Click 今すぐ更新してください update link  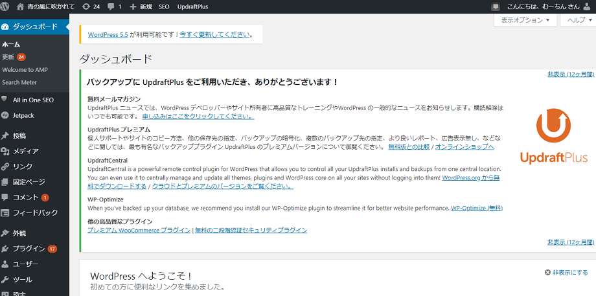click(215, 34)
